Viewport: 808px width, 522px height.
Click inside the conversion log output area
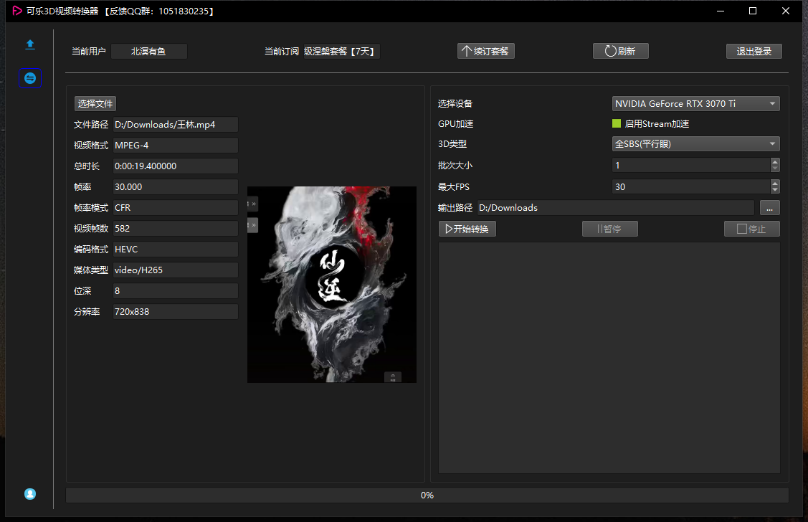pyautogui.click(x=609, y=358)
